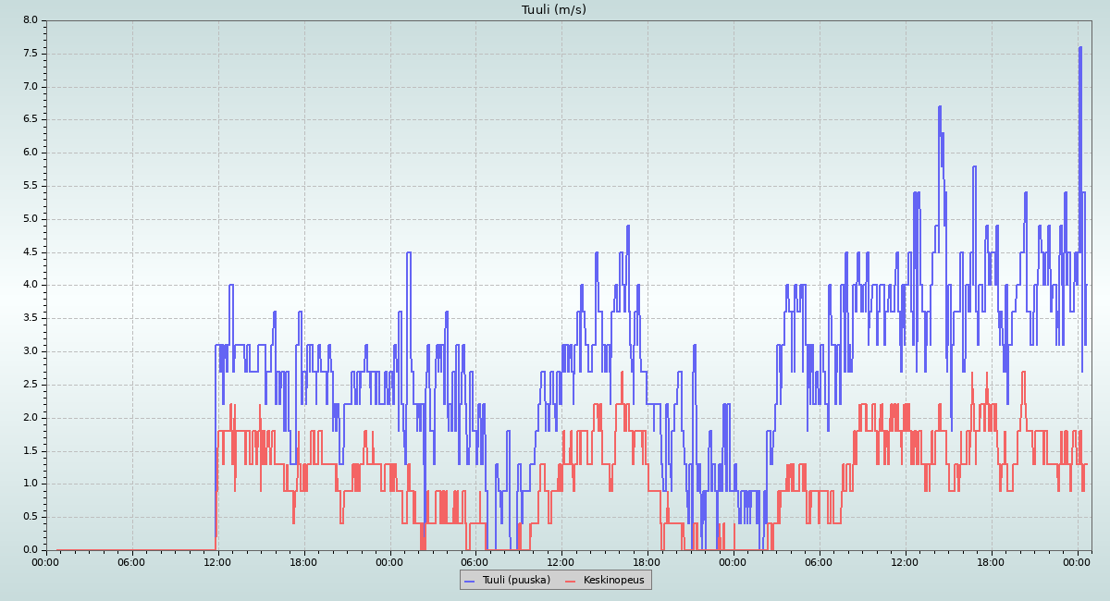Viewport: 1110px width, 601px height.
Task: Click the leftmost 00:00 time label
Action: pos(46,561)
